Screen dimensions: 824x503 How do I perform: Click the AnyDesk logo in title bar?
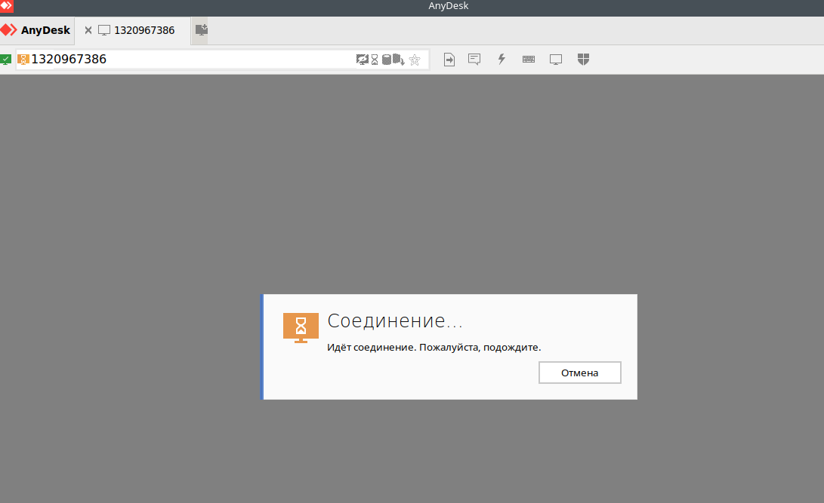pyautogui.click(x=6, y=6)
